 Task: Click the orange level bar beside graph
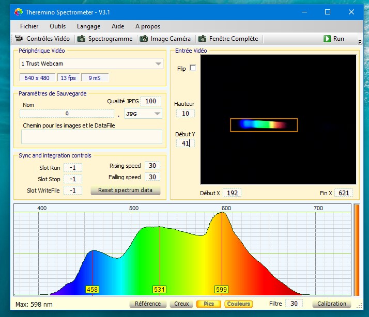(x=357, y=250)
